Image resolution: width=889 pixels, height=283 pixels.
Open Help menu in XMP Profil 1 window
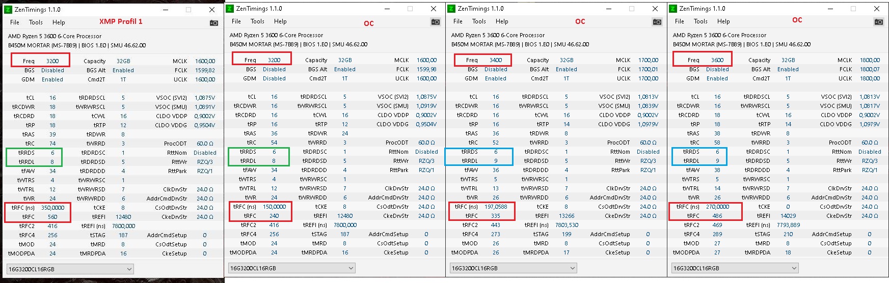59,22
